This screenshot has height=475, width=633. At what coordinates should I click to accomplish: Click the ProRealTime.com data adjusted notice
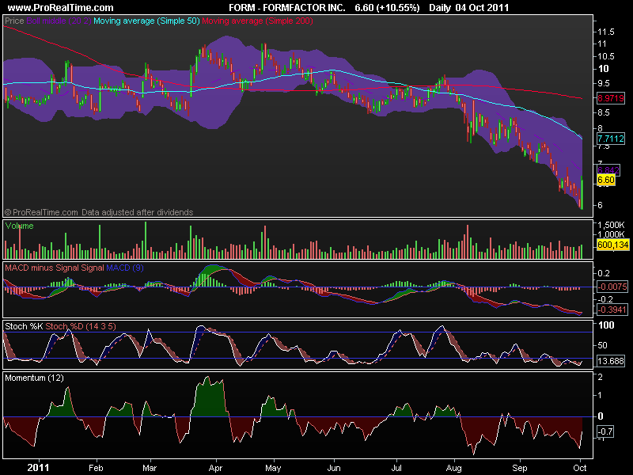(x=99, y=212)
